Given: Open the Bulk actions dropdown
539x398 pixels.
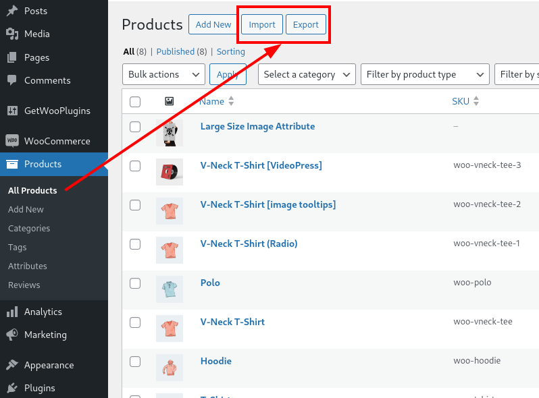Looking at the screenshot, I should pyautogui.click(x=163, y=74).
